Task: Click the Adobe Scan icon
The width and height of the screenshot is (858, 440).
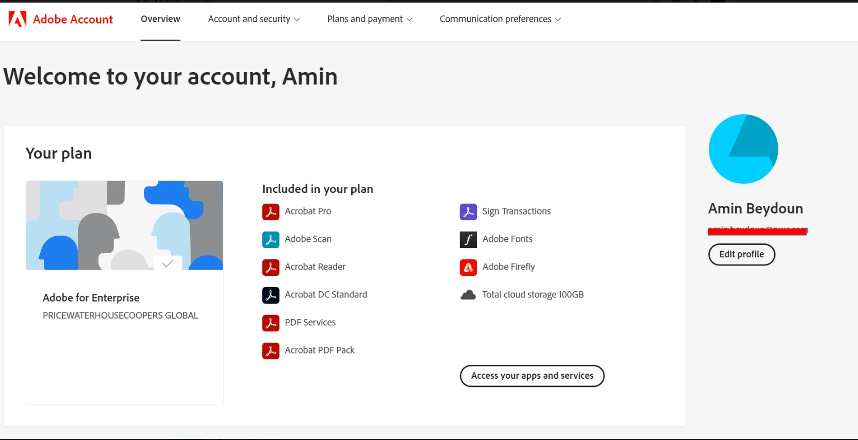Action: [271, 239]
